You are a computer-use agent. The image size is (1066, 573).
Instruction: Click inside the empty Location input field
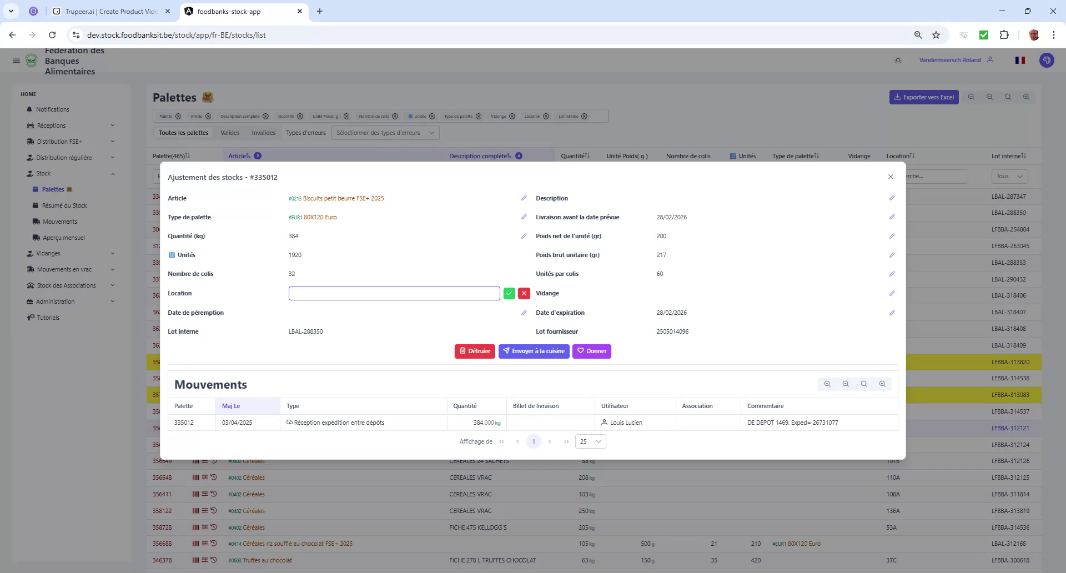pyautogui.click(x=394, y=293)
